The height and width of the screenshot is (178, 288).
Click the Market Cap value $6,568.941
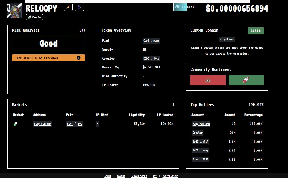(x=151, y=67)
